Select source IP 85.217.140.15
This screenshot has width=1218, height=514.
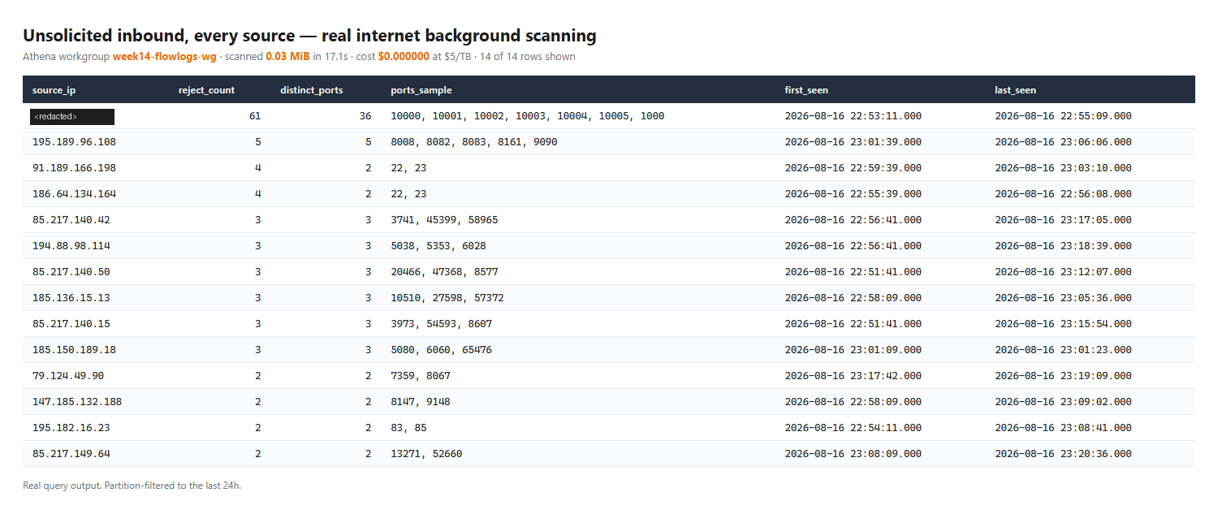point(71,324)
